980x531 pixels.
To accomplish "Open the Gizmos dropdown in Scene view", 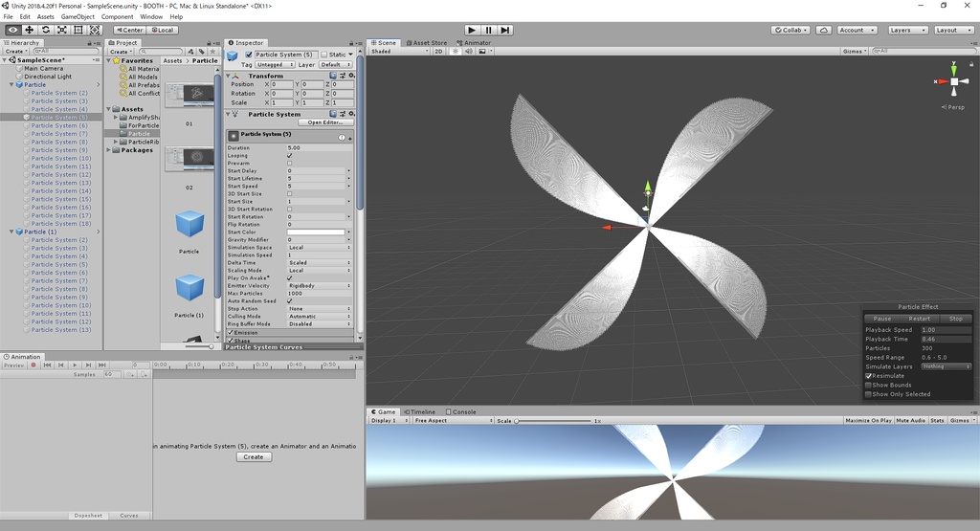I will coord(855,52).
